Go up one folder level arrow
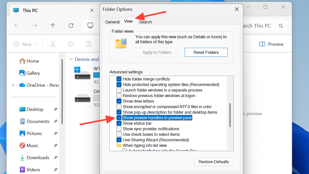The height and width of the screenshot is (174, 309). click(x=53, y=26)
